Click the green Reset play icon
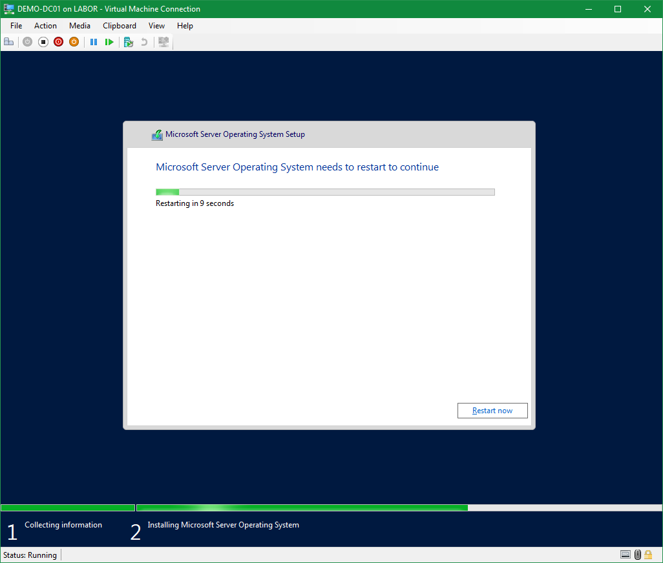Screen dimensions: 663x563 109,42
